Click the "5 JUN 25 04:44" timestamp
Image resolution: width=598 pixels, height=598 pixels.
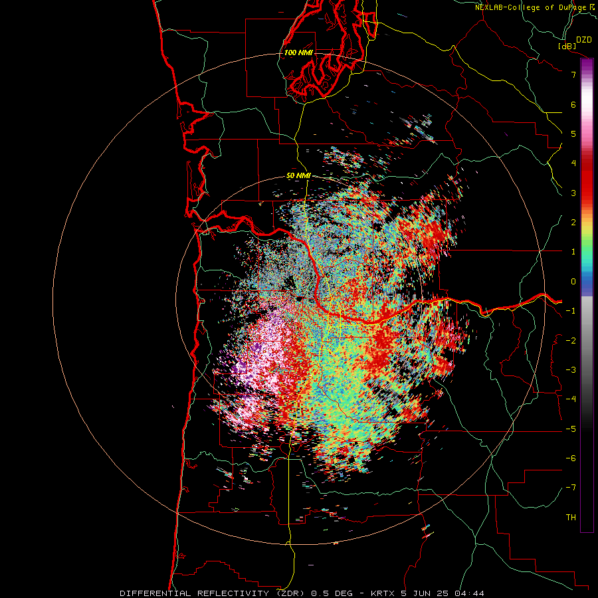point(443,593)
